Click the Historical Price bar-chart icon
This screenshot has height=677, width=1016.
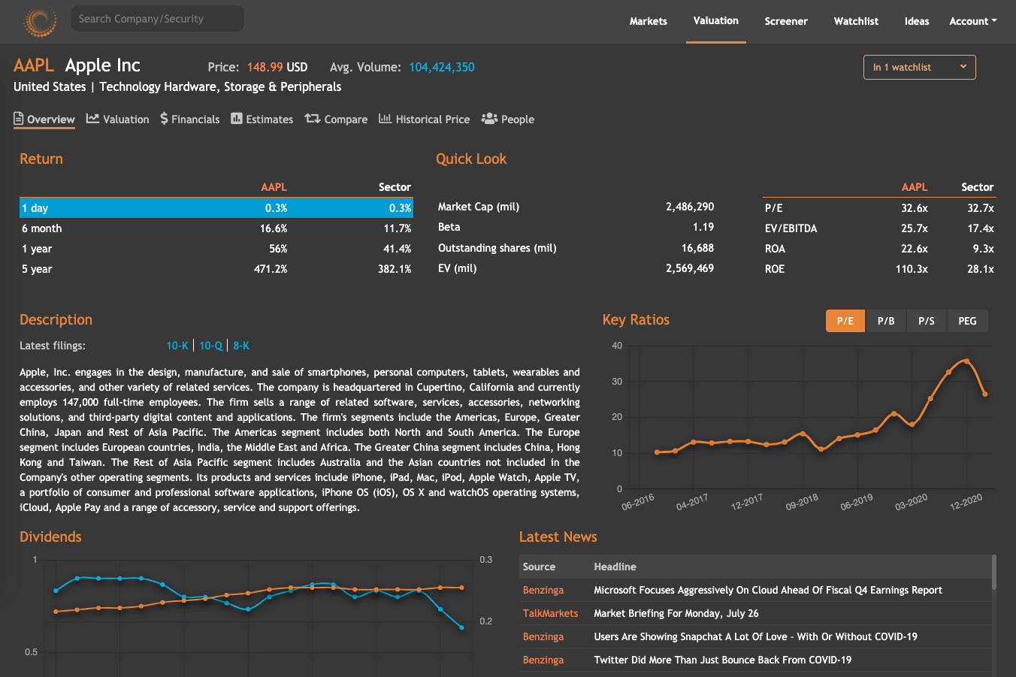click(385, 119)
